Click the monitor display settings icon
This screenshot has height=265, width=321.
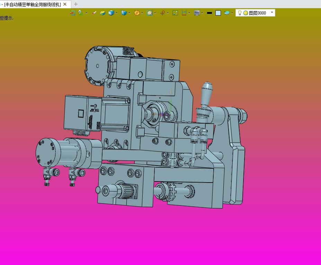click(x=197, y=13)
